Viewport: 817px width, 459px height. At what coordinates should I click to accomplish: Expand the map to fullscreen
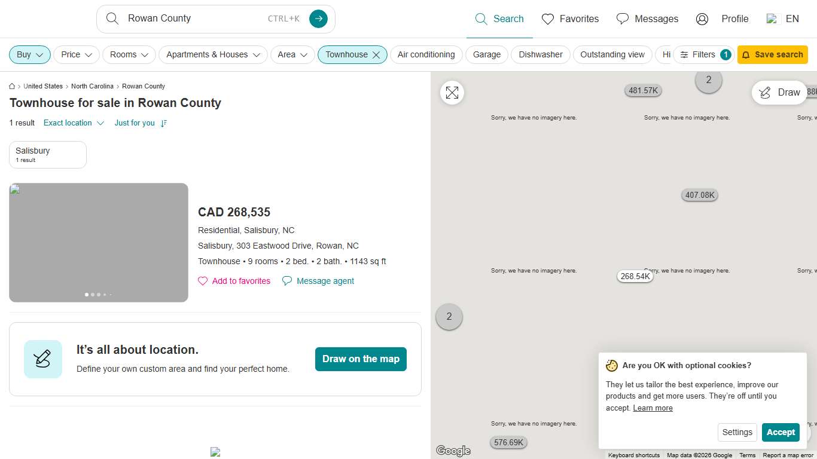point(452,93)
